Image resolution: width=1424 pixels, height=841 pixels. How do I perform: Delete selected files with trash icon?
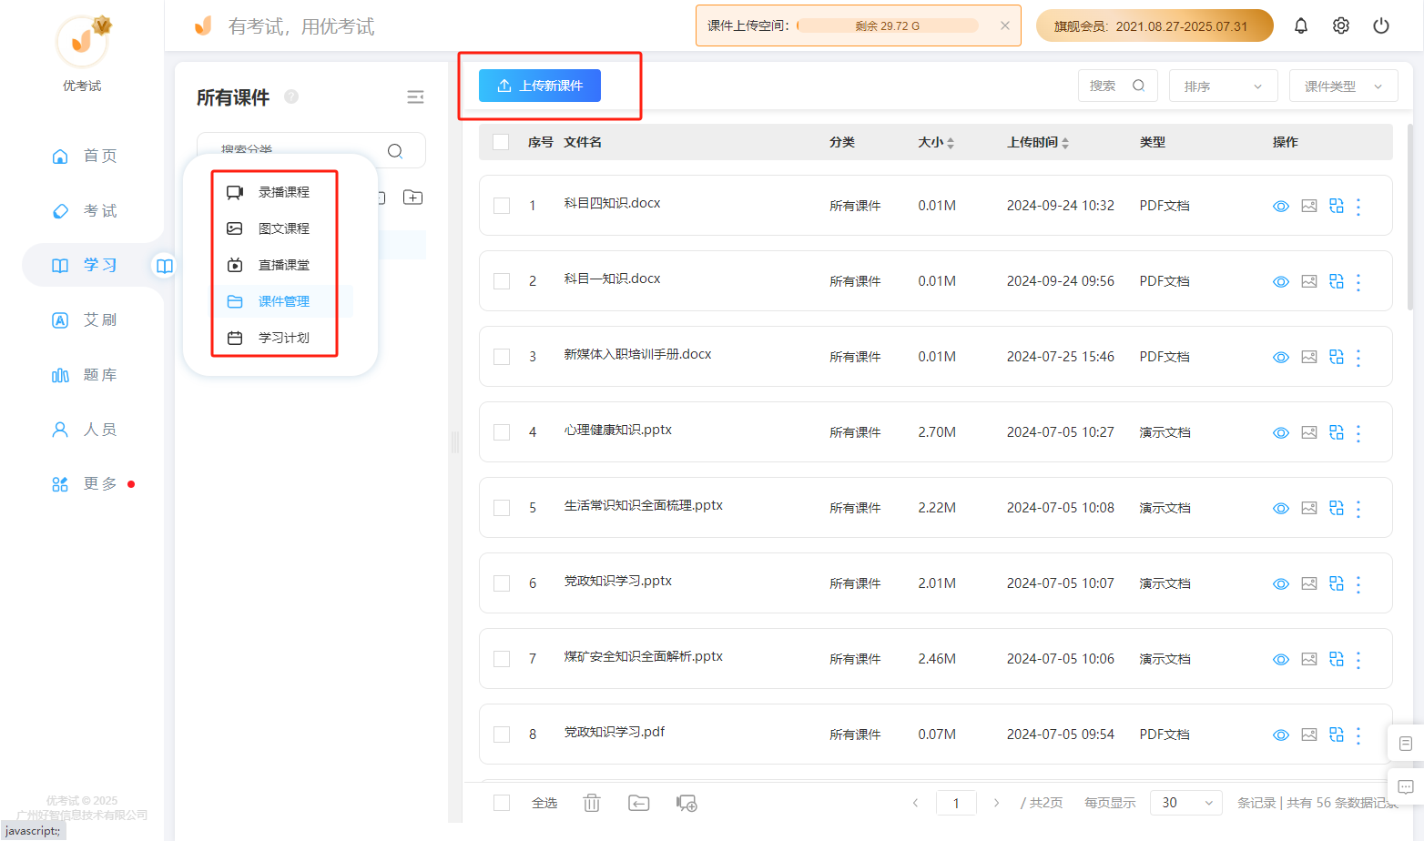[x=592, y=803]
